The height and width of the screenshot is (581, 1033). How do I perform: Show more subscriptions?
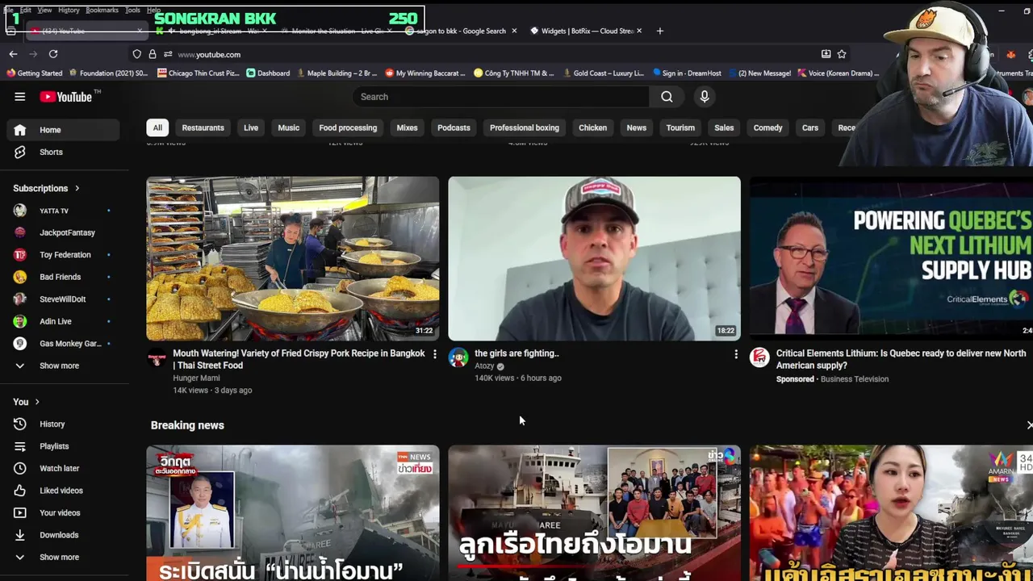pyautogui.click(x=63, y=366)
